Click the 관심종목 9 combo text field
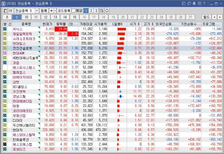Screen dimensions: 224x154 (x=25, y=11)
